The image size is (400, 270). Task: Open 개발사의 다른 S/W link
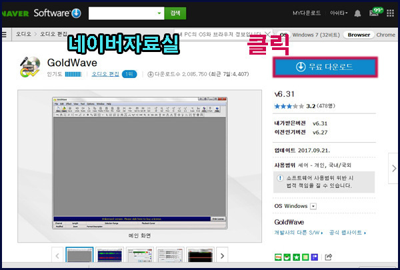(299, 233)
